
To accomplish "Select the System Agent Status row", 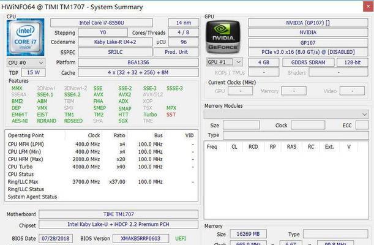I will click(101, 197).
